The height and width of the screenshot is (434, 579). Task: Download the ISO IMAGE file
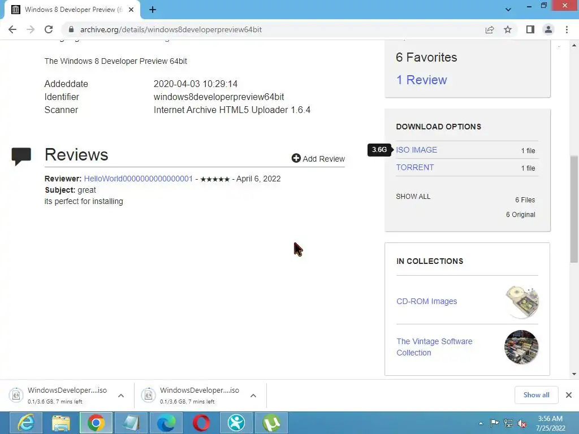[417, 150]
